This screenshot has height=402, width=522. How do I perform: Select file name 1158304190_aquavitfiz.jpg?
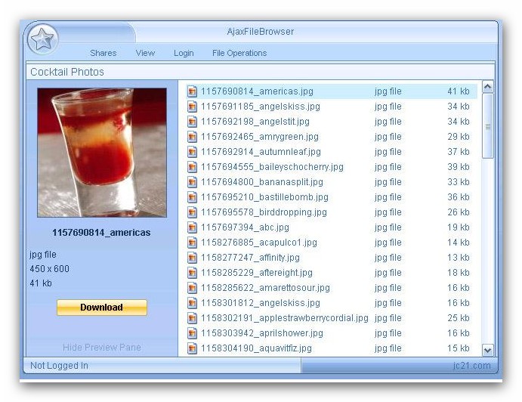(x=256, y=348)
